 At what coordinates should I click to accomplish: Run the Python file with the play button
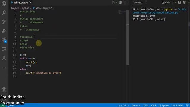tap(113, 2)
